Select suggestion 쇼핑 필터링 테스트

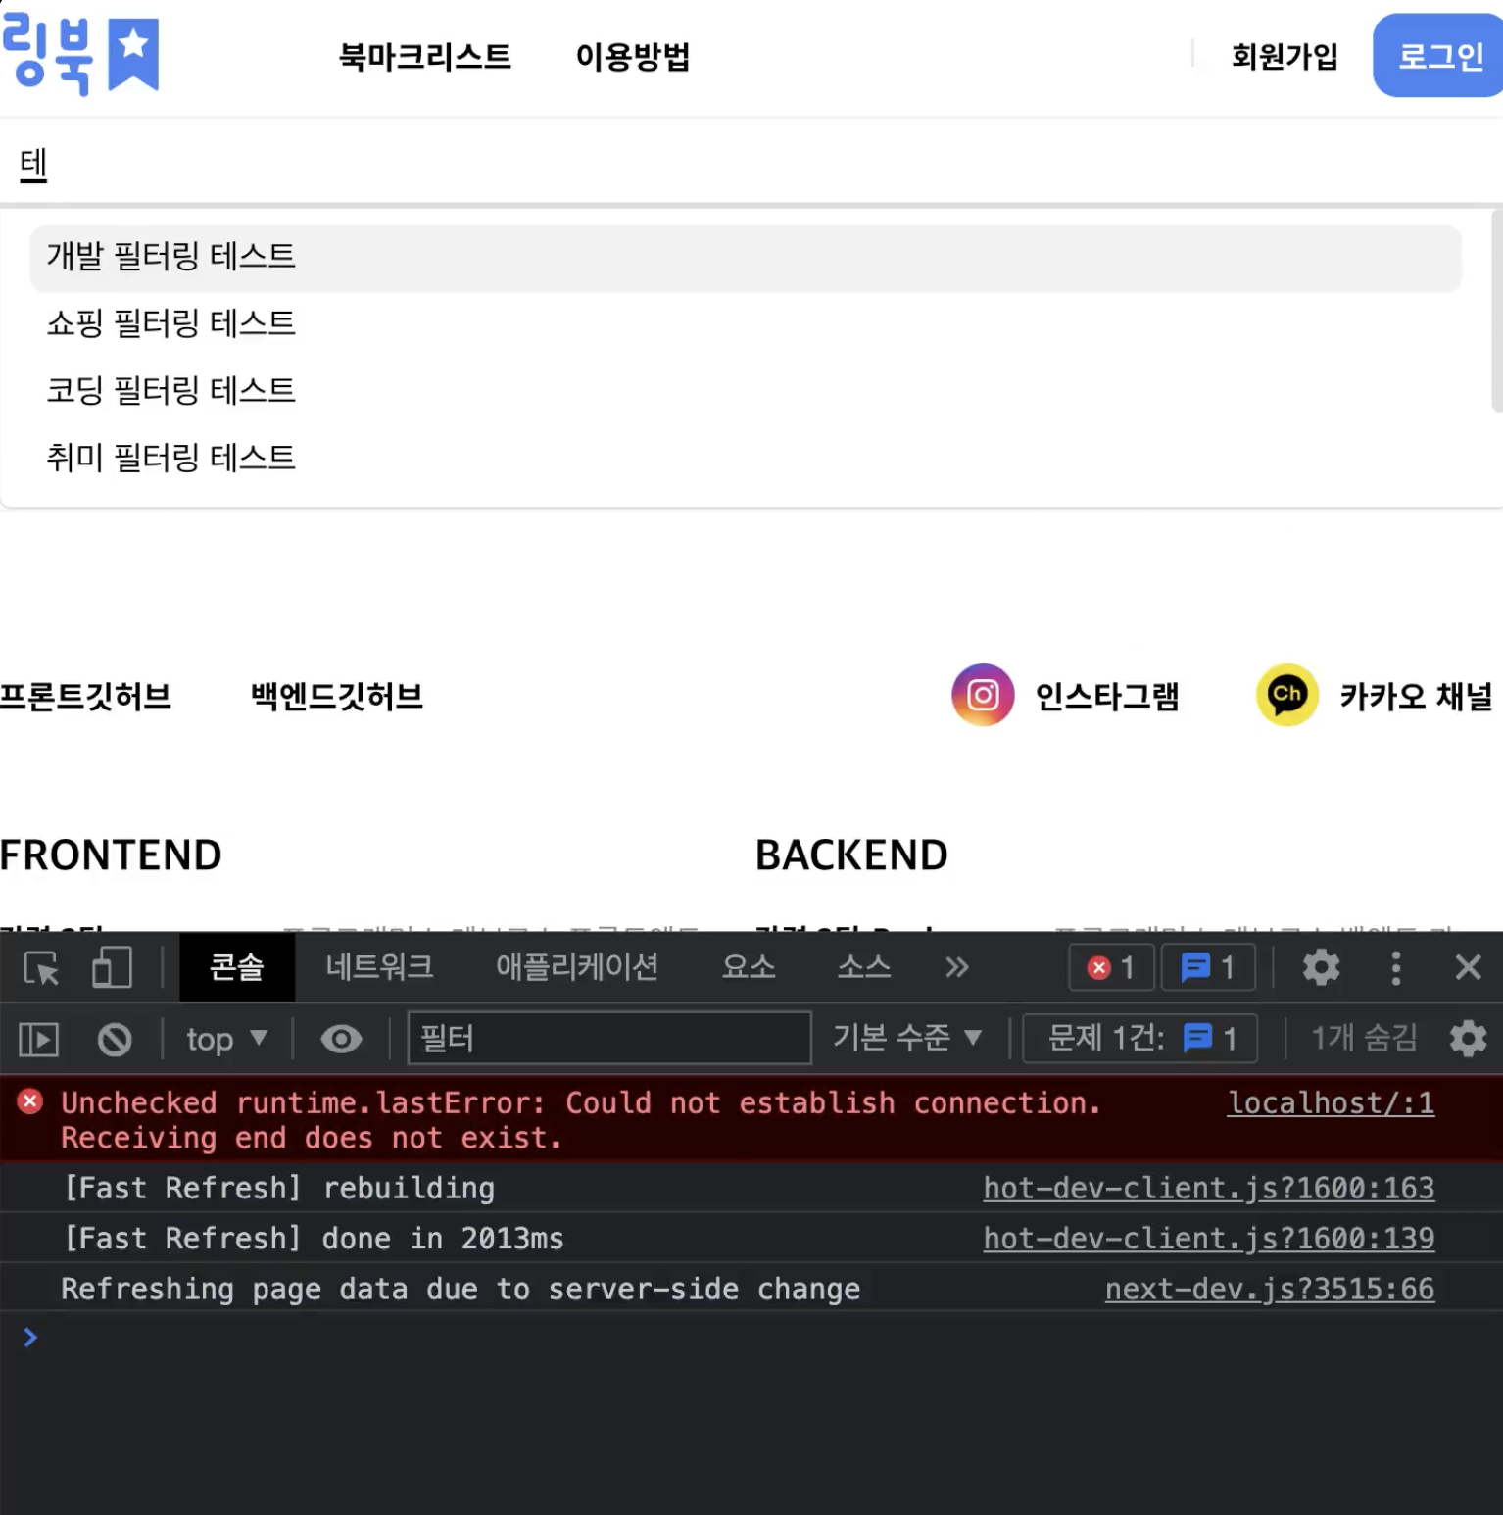746,323
